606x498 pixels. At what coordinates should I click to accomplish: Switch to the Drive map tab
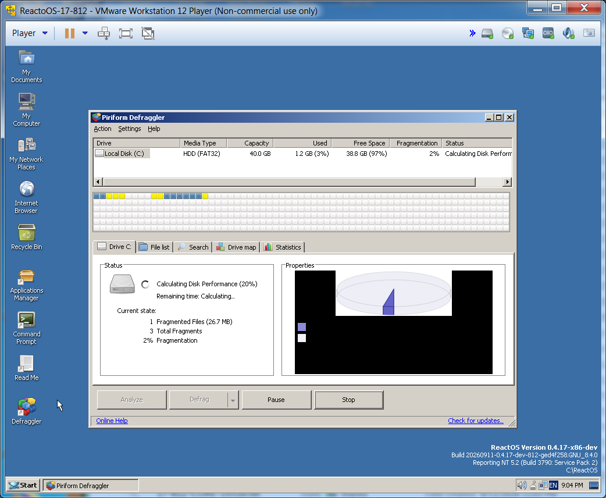236,247
